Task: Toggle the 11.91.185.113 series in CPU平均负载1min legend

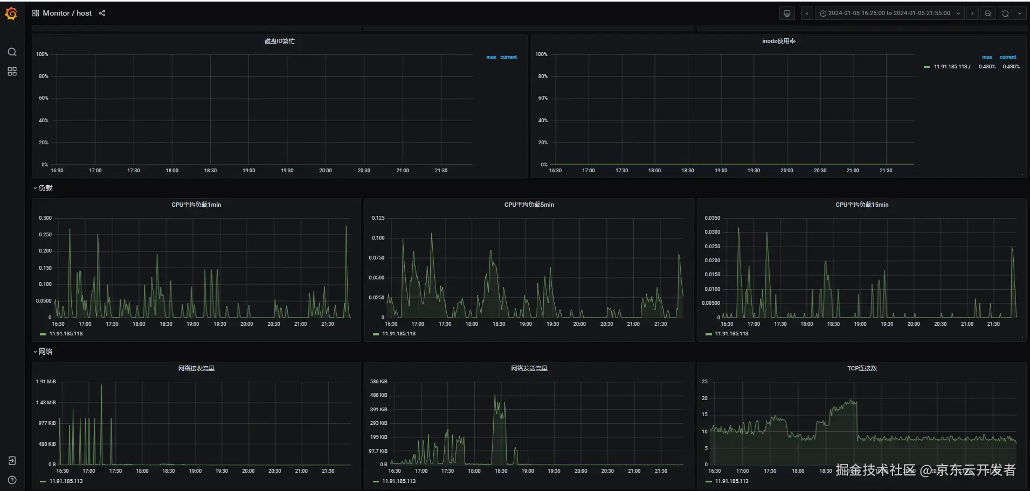Action: pyautogui.click(x=65, y=334)
